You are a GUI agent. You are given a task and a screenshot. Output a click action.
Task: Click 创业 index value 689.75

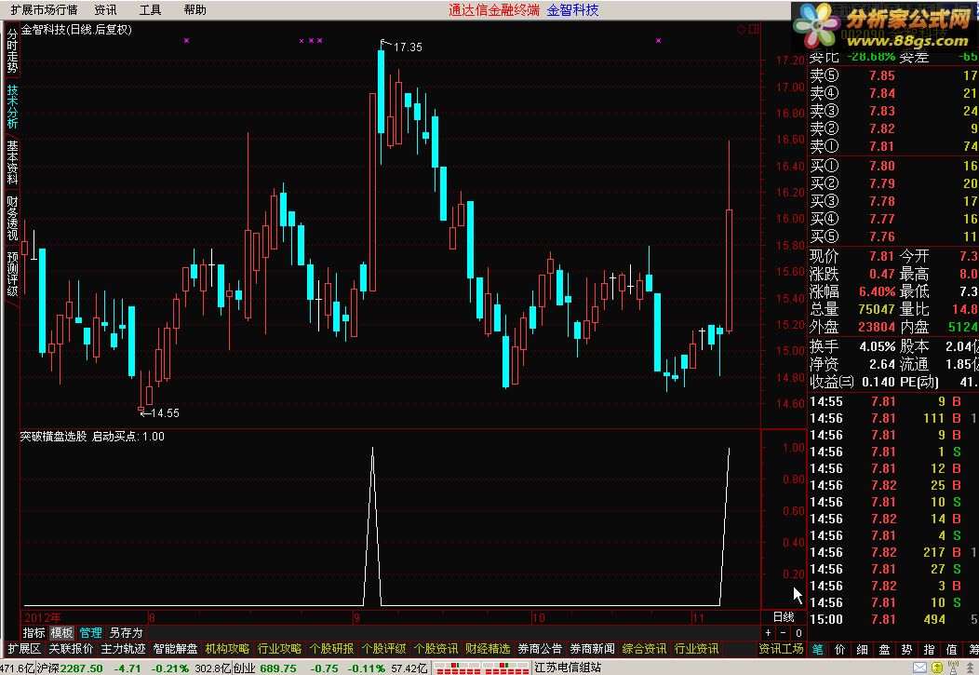(278, 668)
